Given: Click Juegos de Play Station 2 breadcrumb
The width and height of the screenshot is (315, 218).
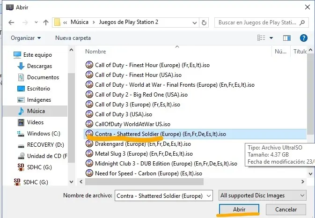Looking at the screenshot, I should pyautogui.click(x=129, y=22).
